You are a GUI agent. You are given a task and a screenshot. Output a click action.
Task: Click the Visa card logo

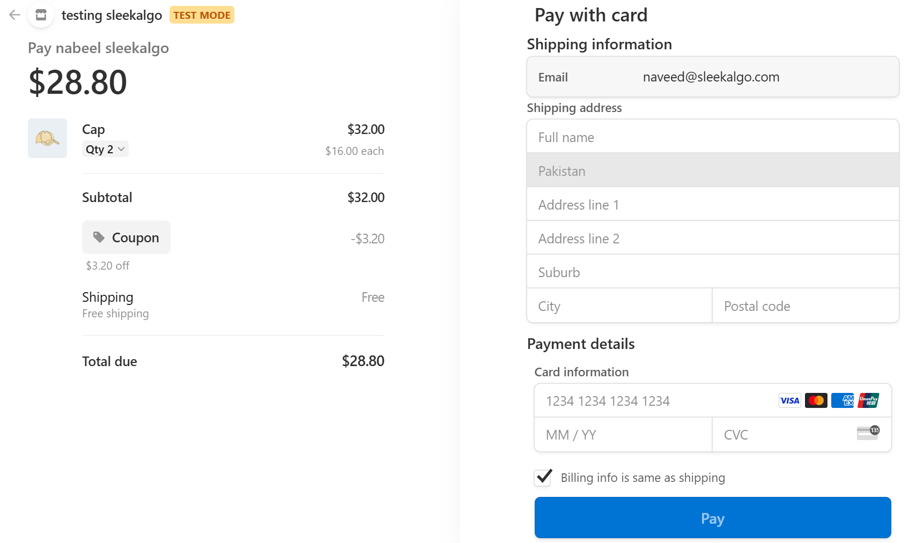click(x=789, y=400)
